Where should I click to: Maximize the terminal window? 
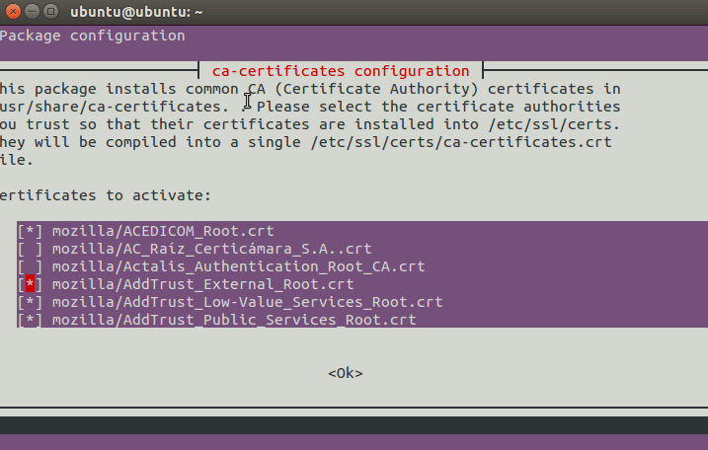pyautogui.click(x=50, y=11)
